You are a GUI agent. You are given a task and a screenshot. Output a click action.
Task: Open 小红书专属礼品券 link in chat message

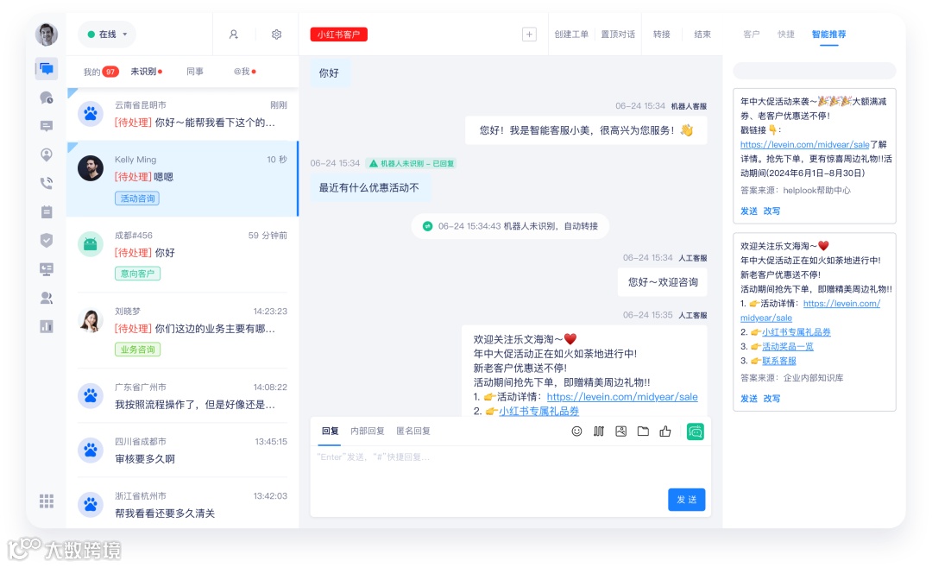[x=538, y=411]
